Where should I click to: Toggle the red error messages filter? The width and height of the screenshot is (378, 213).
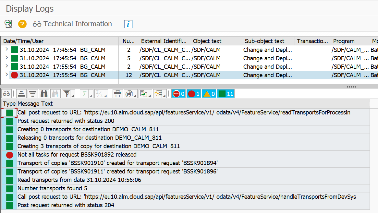pos(194,94)
